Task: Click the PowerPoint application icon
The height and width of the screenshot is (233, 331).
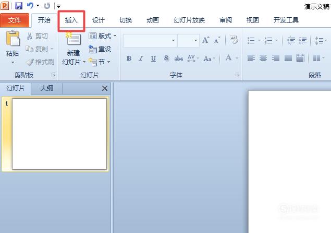Action: (x=5, y=6)
